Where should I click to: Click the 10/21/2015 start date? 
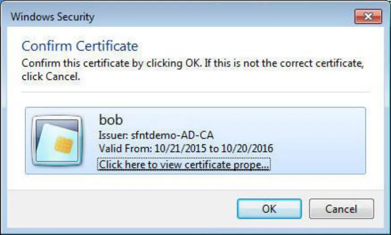point(180,148)
